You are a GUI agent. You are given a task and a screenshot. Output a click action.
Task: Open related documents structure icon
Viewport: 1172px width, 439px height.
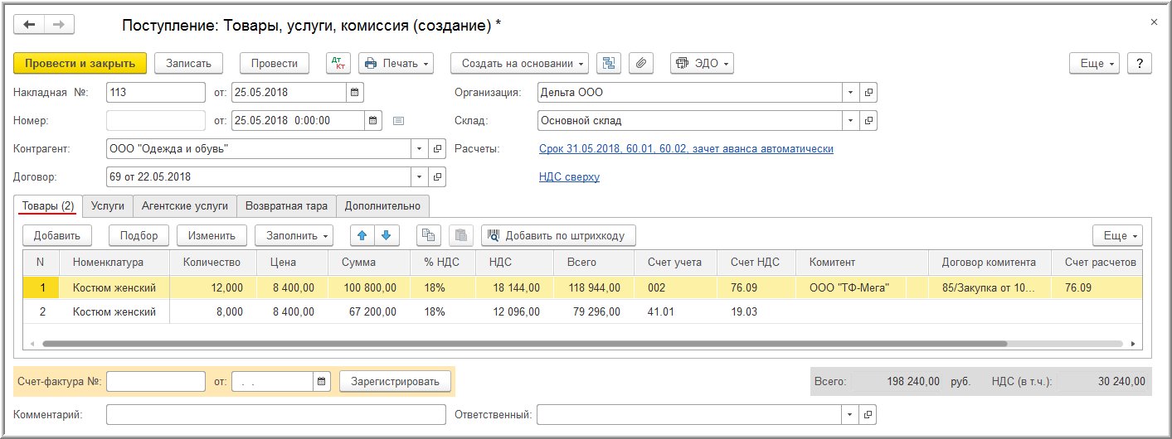610,63
